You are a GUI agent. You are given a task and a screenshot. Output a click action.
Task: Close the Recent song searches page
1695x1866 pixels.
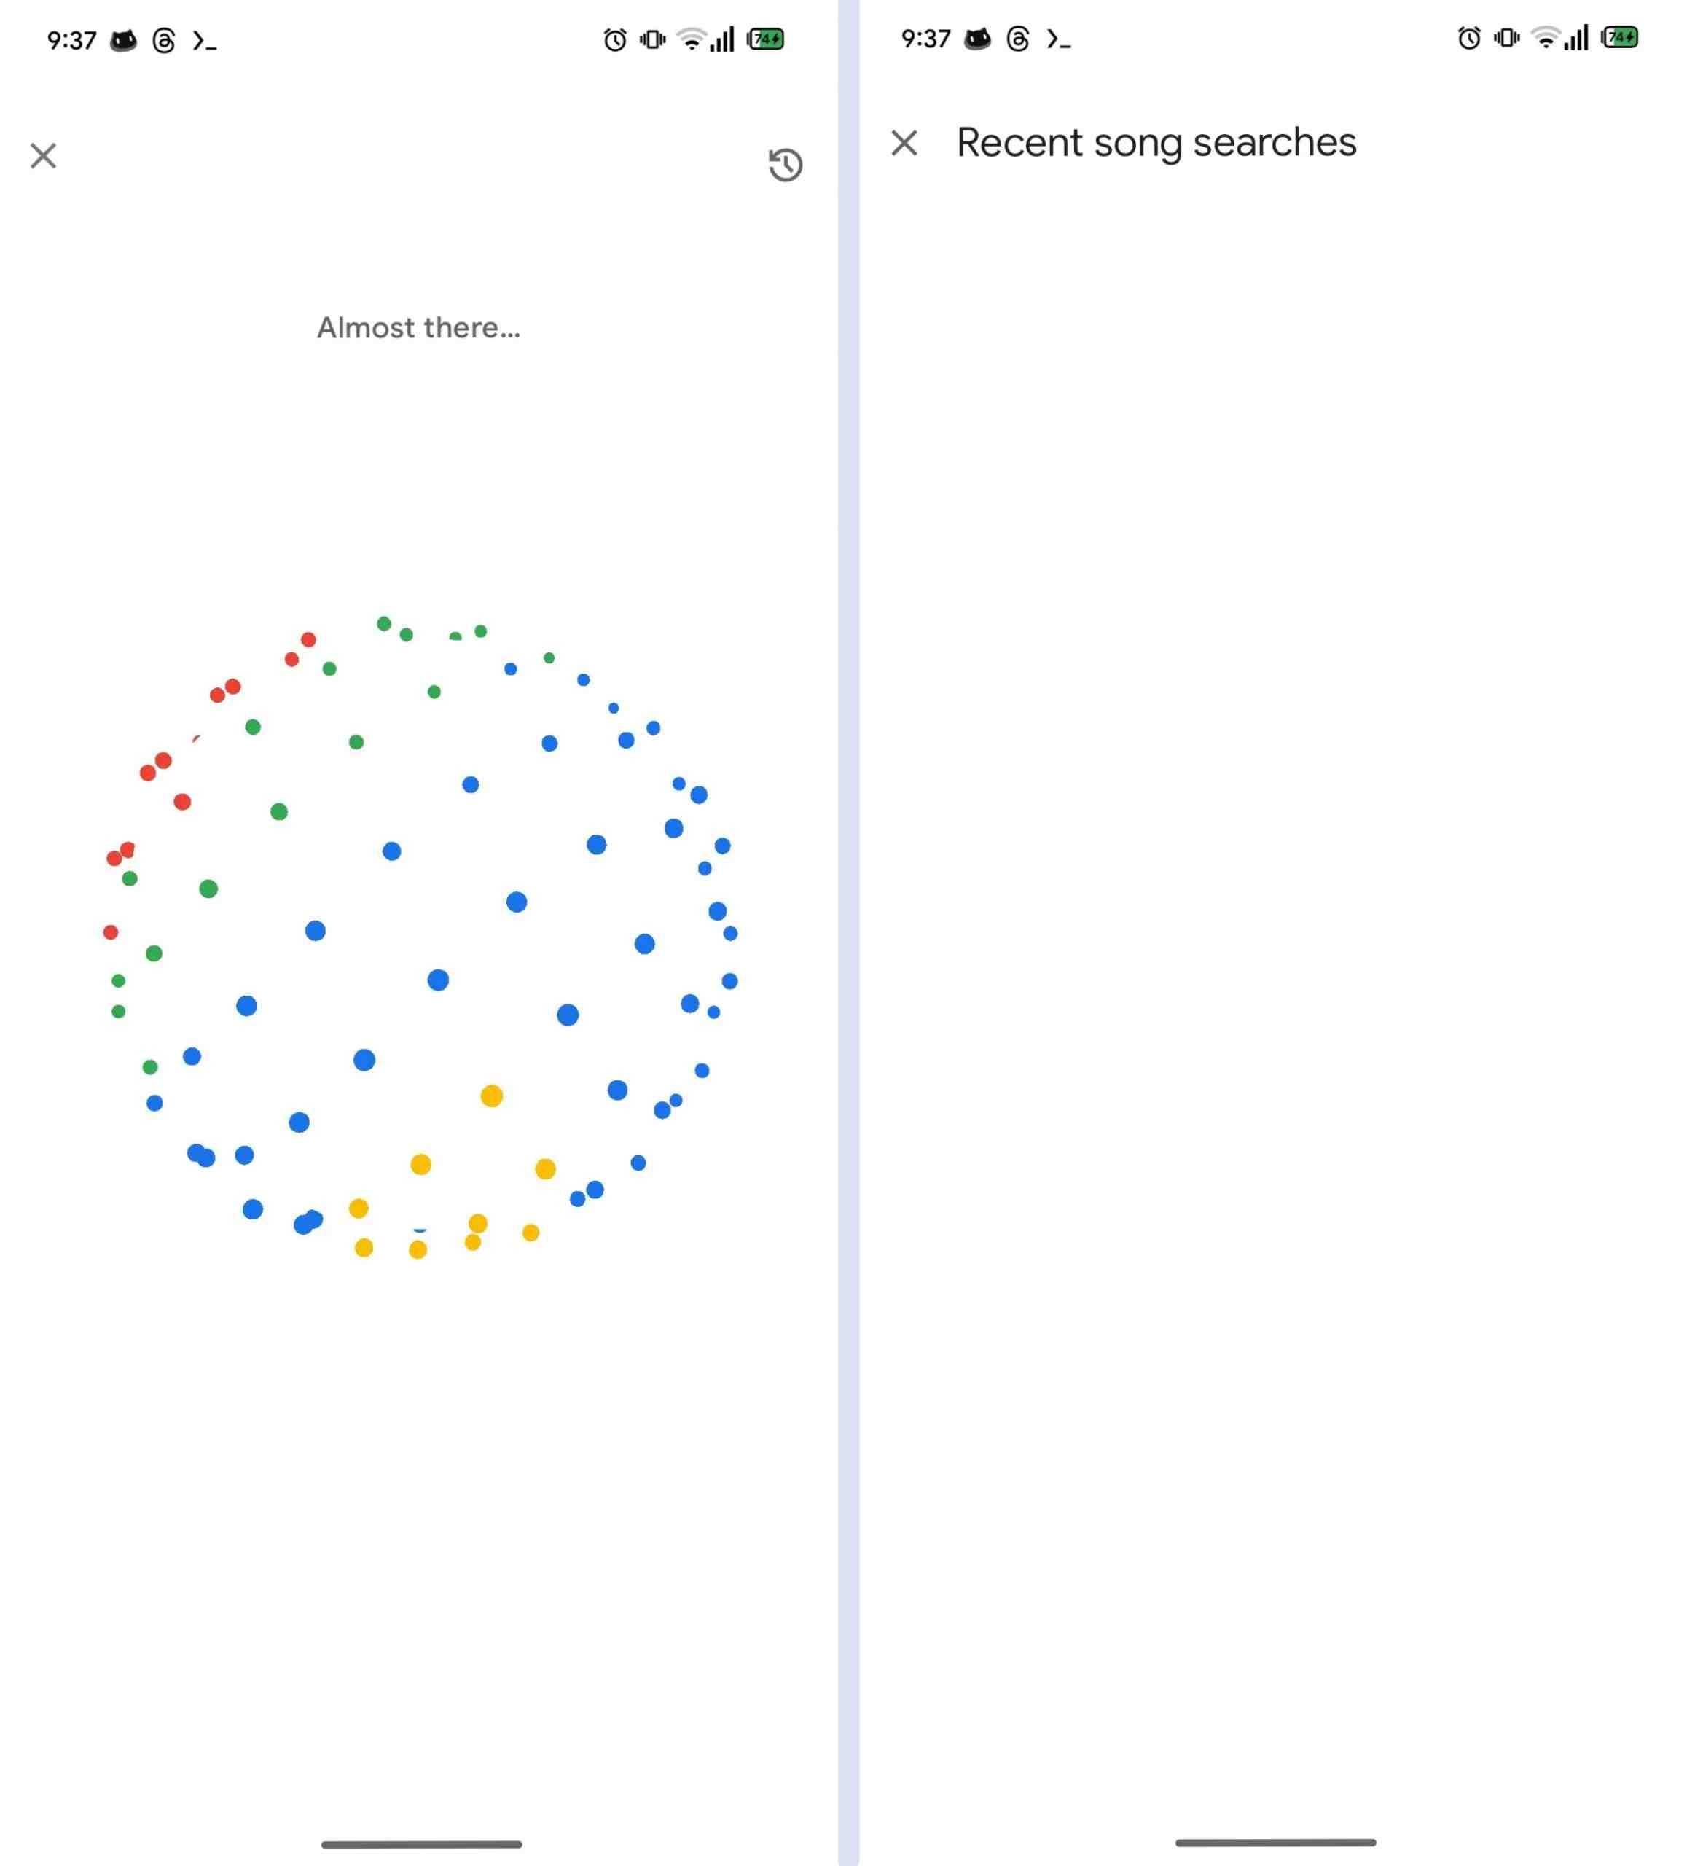pos(904,143)
